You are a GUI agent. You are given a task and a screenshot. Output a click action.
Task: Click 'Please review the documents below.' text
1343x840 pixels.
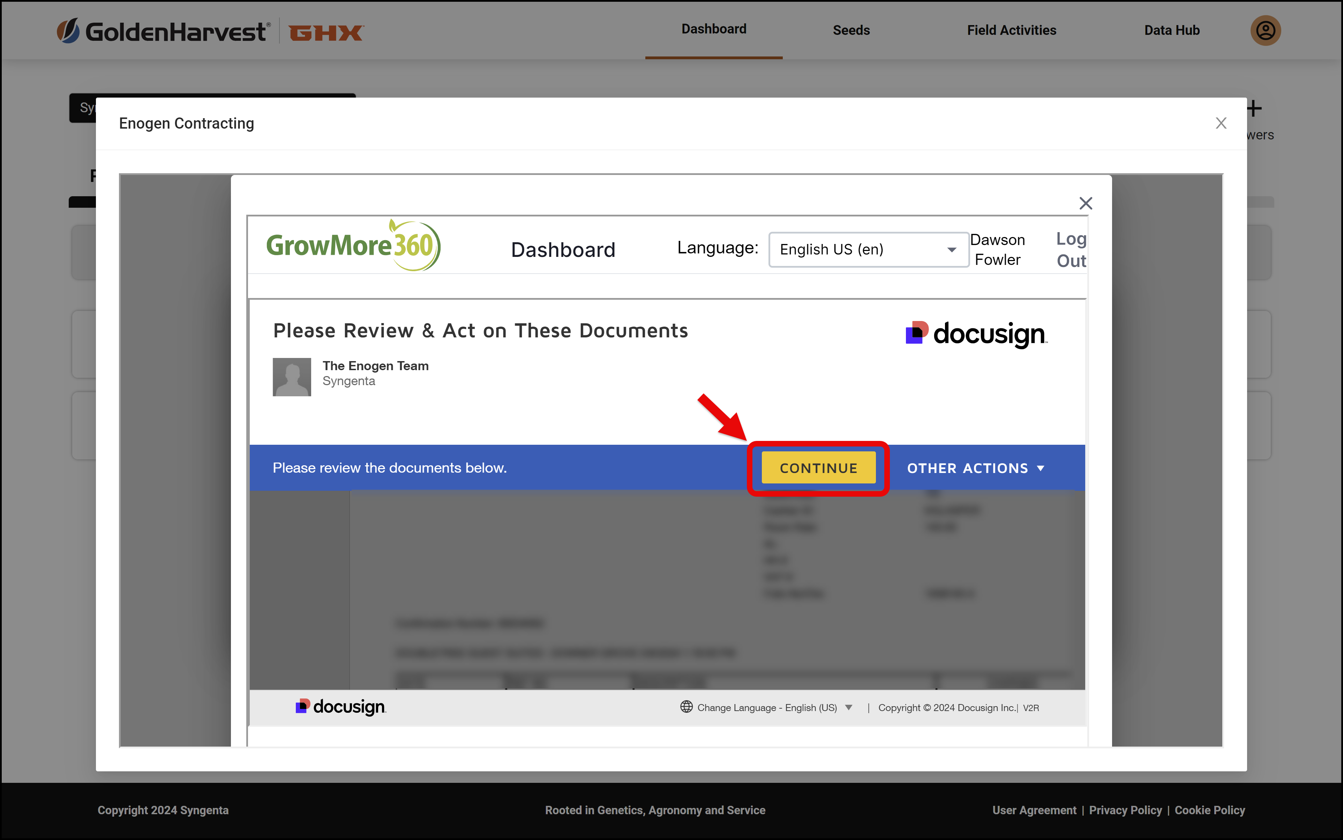click(x=390, y=468)
